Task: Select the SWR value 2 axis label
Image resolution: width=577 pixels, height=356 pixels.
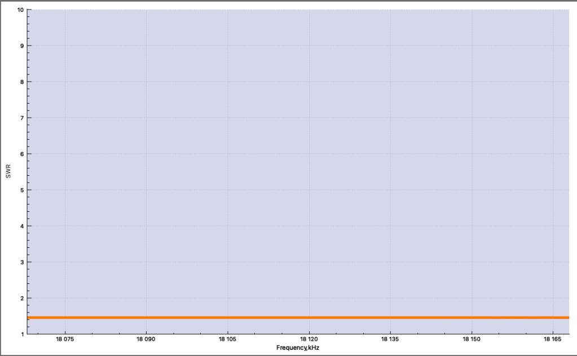Action: point(22,298)
